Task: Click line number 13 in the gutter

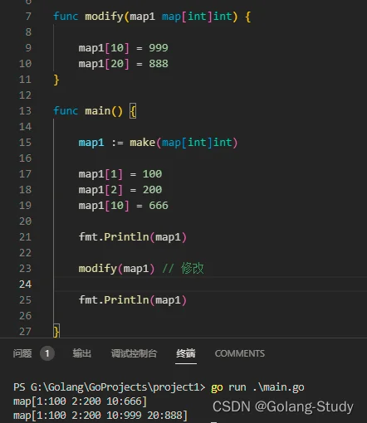Action: (x=25, y=111)
